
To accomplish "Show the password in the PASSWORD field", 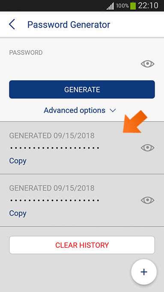I will (x=147, y=64).
